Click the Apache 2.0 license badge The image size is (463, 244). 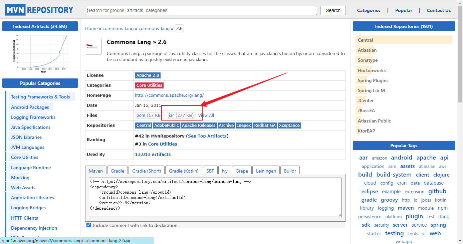[x=148, y=75]
